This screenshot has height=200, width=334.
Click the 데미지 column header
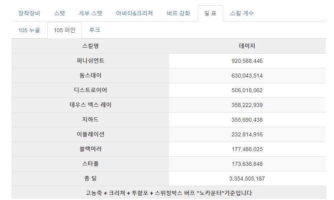click(x=247, y=46)
